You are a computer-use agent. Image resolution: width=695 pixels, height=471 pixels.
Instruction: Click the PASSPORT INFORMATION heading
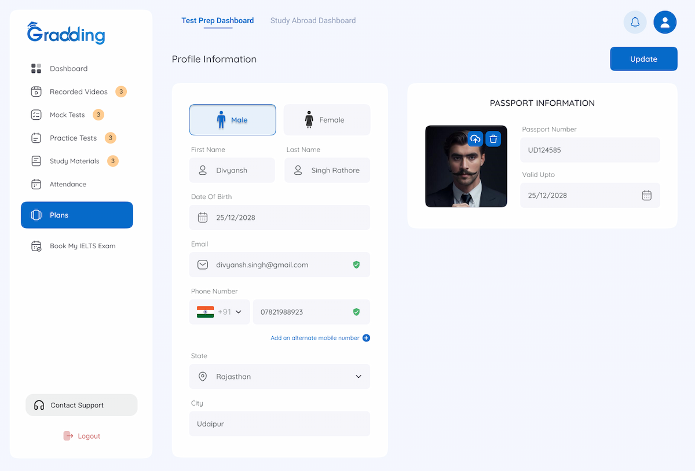[x=542, y=103]
